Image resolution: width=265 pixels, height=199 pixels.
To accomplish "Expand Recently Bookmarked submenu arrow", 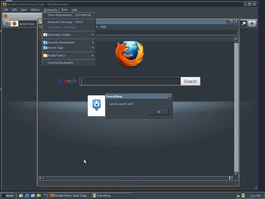I will 93,42.
